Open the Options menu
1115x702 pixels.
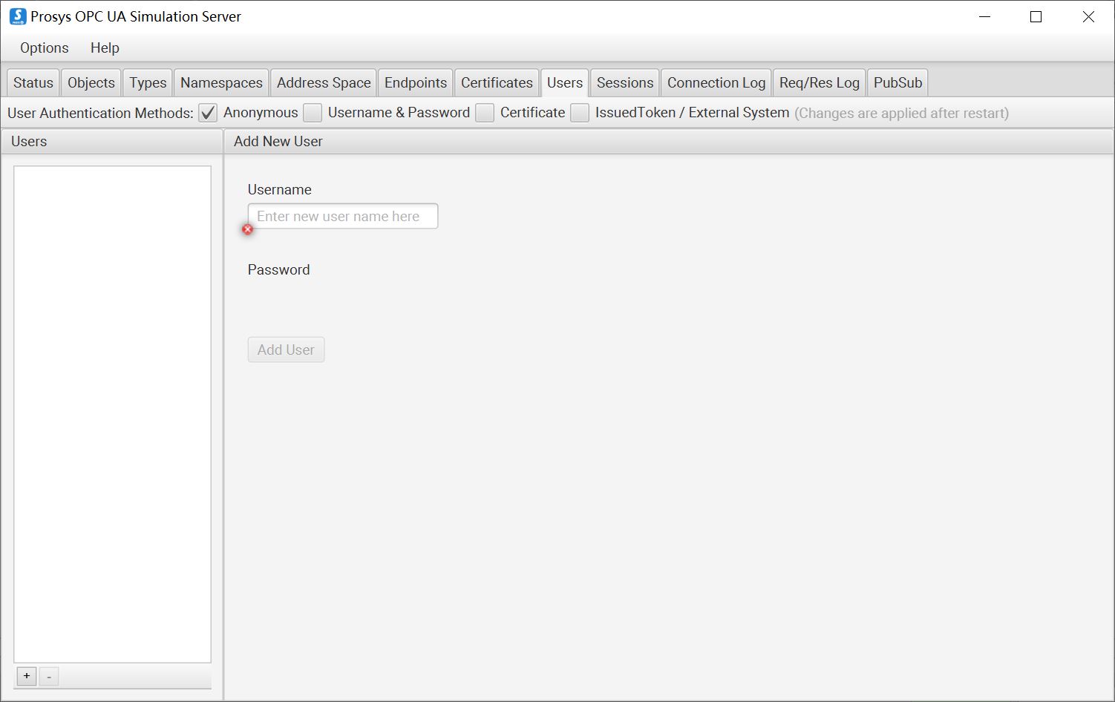[44, 48]
